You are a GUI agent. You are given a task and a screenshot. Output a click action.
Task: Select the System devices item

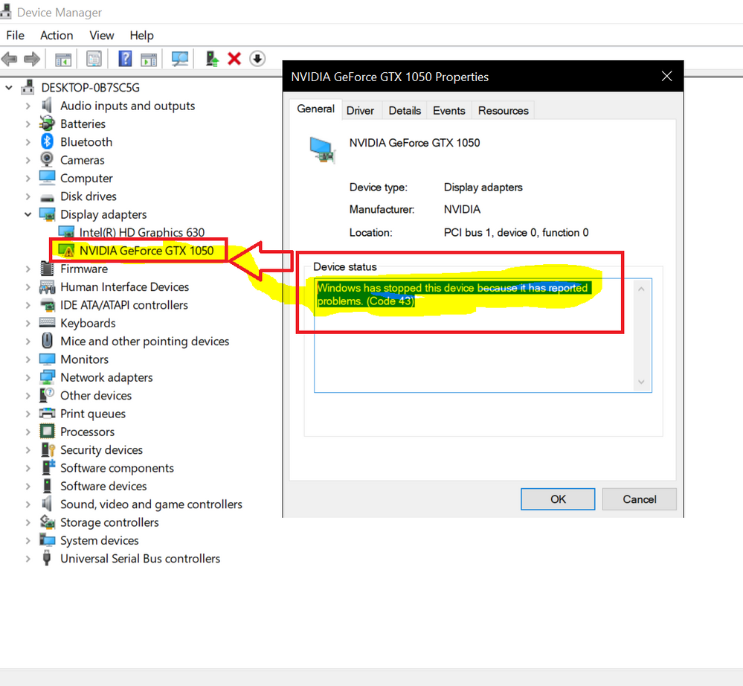coord(99,541)
